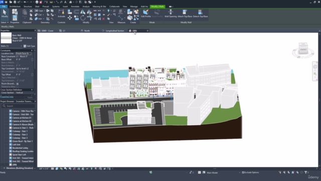Click Detail Level icon in view control bar
The height and width of the screenshot is (181, 321).
point(53,169)
